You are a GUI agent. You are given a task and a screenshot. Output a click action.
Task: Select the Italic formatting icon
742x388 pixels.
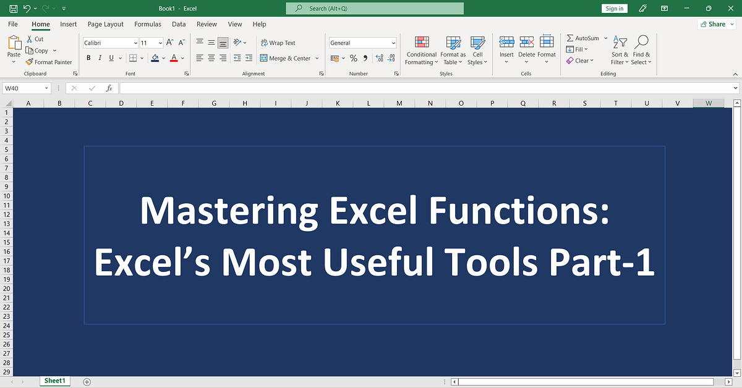pyautogui.click(x=100, y=57)
